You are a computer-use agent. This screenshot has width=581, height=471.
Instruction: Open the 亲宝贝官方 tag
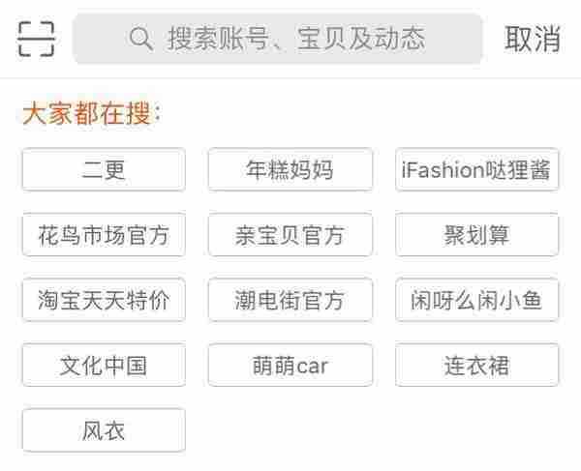click(x=290, y=235)
